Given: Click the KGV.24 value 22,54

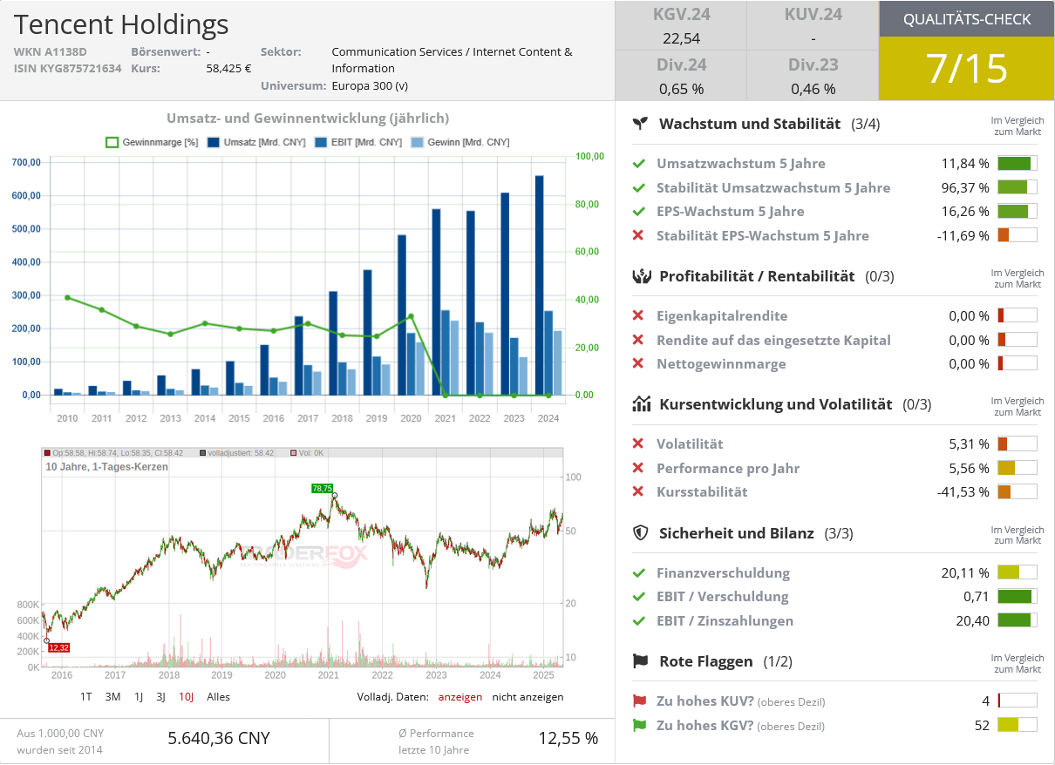Looking at the screenshot, I should coord(681,38).
